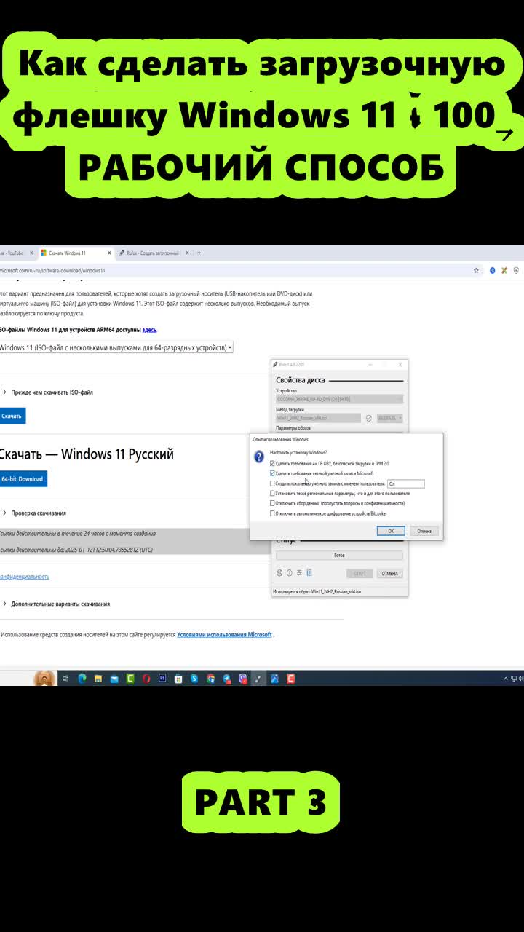
Task: Expand 'Проверка скачивания' section
Action: tap(35, 513)
